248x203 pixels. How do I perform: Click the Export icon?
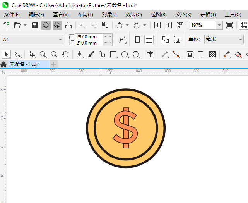click(169, 25)
